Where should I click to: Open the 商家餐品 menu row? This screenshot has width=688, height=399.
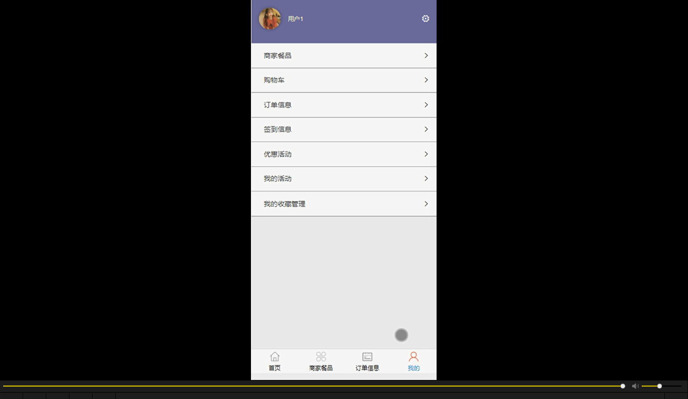point(344,56)
